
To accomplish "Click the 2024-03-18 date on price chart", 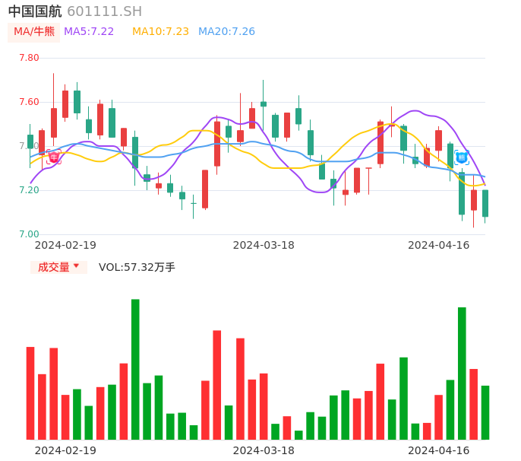I will tap(264, 245).
